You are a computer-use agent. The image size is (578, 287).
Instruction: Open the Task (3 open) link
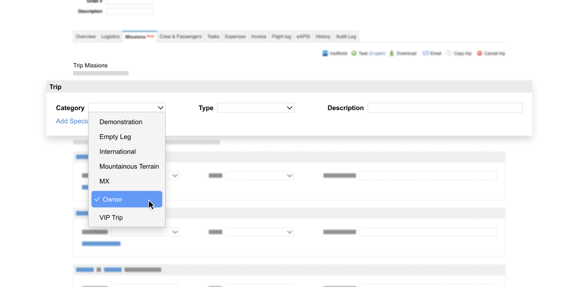(372, 53)
